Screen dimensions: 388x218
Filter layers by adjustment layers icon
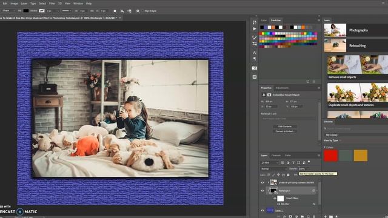coord(288,163)
